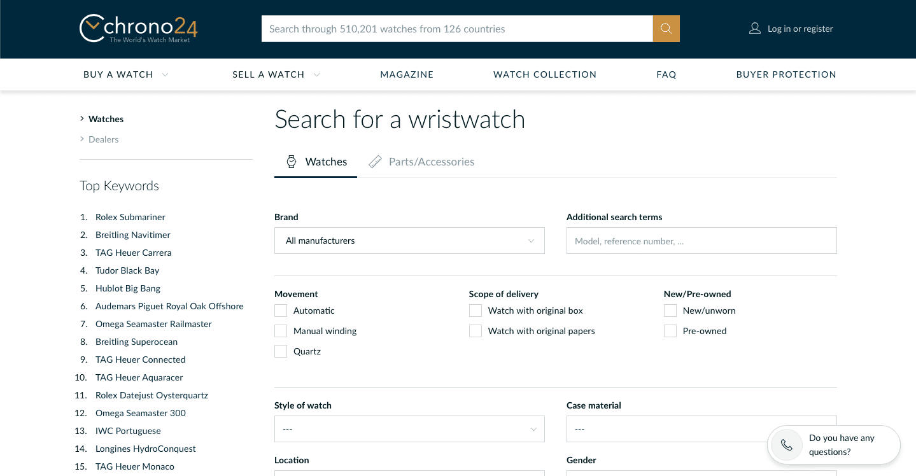
Task: Click Buy a Watch menu label
Action: pyautogui.click(x=118, y=74)
